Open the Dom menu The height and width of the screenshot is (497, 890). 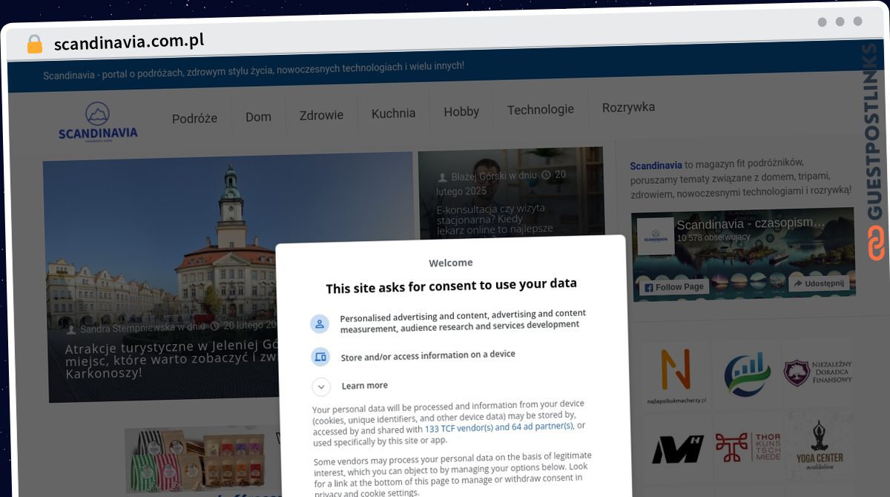coord(258,116)
